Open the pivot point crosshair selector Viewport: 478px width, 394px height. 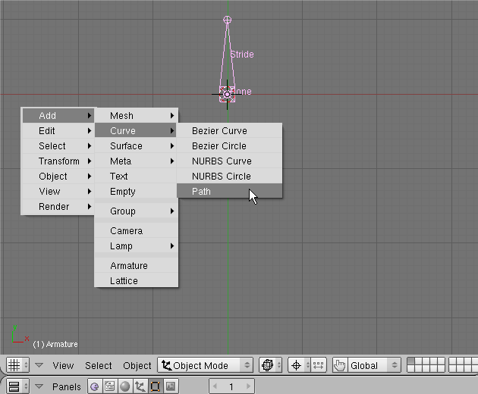299,365
